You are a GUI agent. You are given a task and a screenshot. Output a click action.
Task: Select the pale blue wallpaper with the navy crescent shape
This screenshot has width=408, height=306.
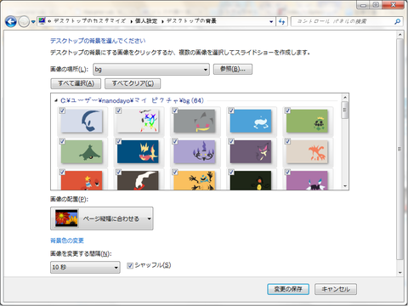coord(82,122)
